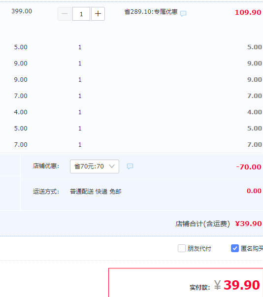Viewport: 263px width, 297px height.
Task: Click the 399.00 original unit price
Action: point(22,11)
